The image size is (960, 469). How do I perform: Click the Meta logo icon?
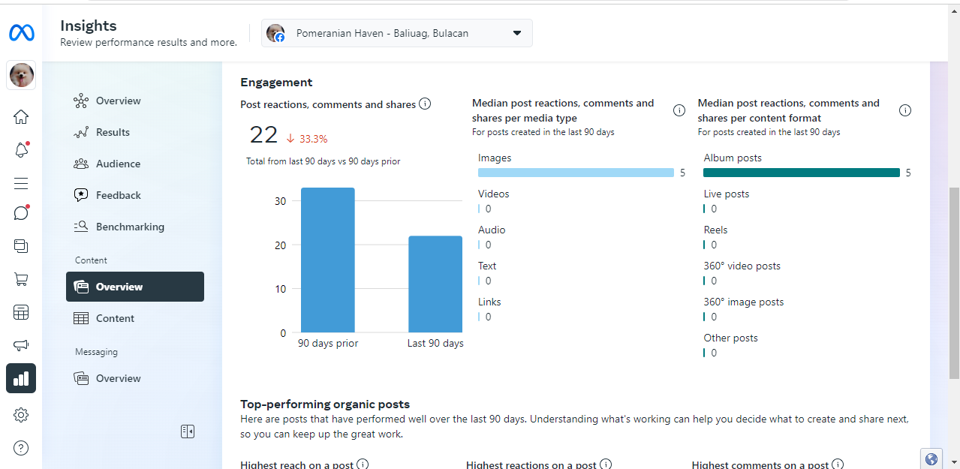pyautogui.click(x=21, y=33)
